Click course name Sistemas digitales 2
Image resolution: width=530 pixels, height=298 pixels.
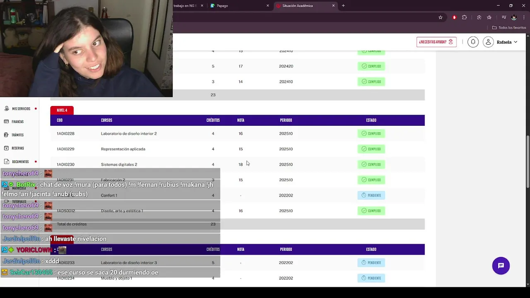tap(119, 164)
